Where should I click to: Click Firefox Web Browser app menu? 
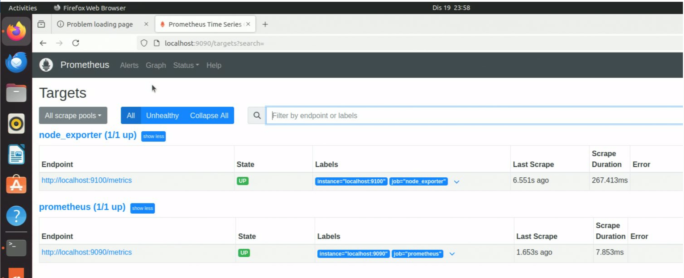(89, 8)
